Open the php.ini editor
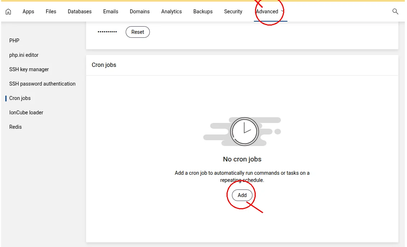The height and width of the screenshot is (247, 407). coord(24,55)
